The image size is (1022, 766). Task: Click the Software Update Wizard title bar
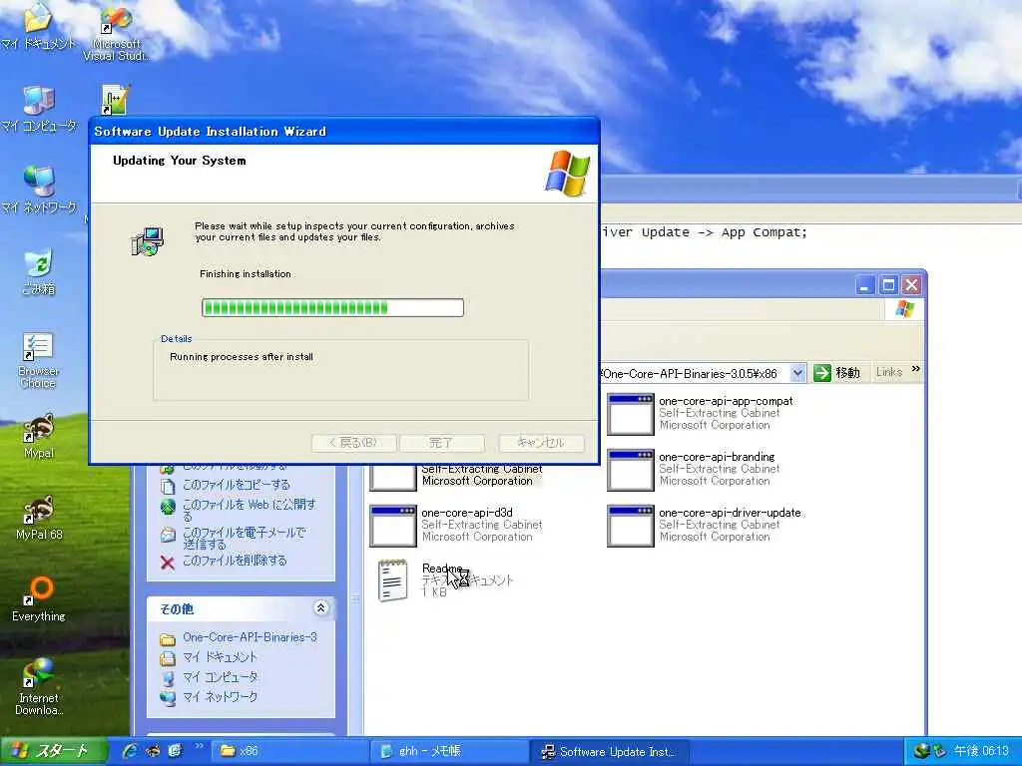point(344,131)
